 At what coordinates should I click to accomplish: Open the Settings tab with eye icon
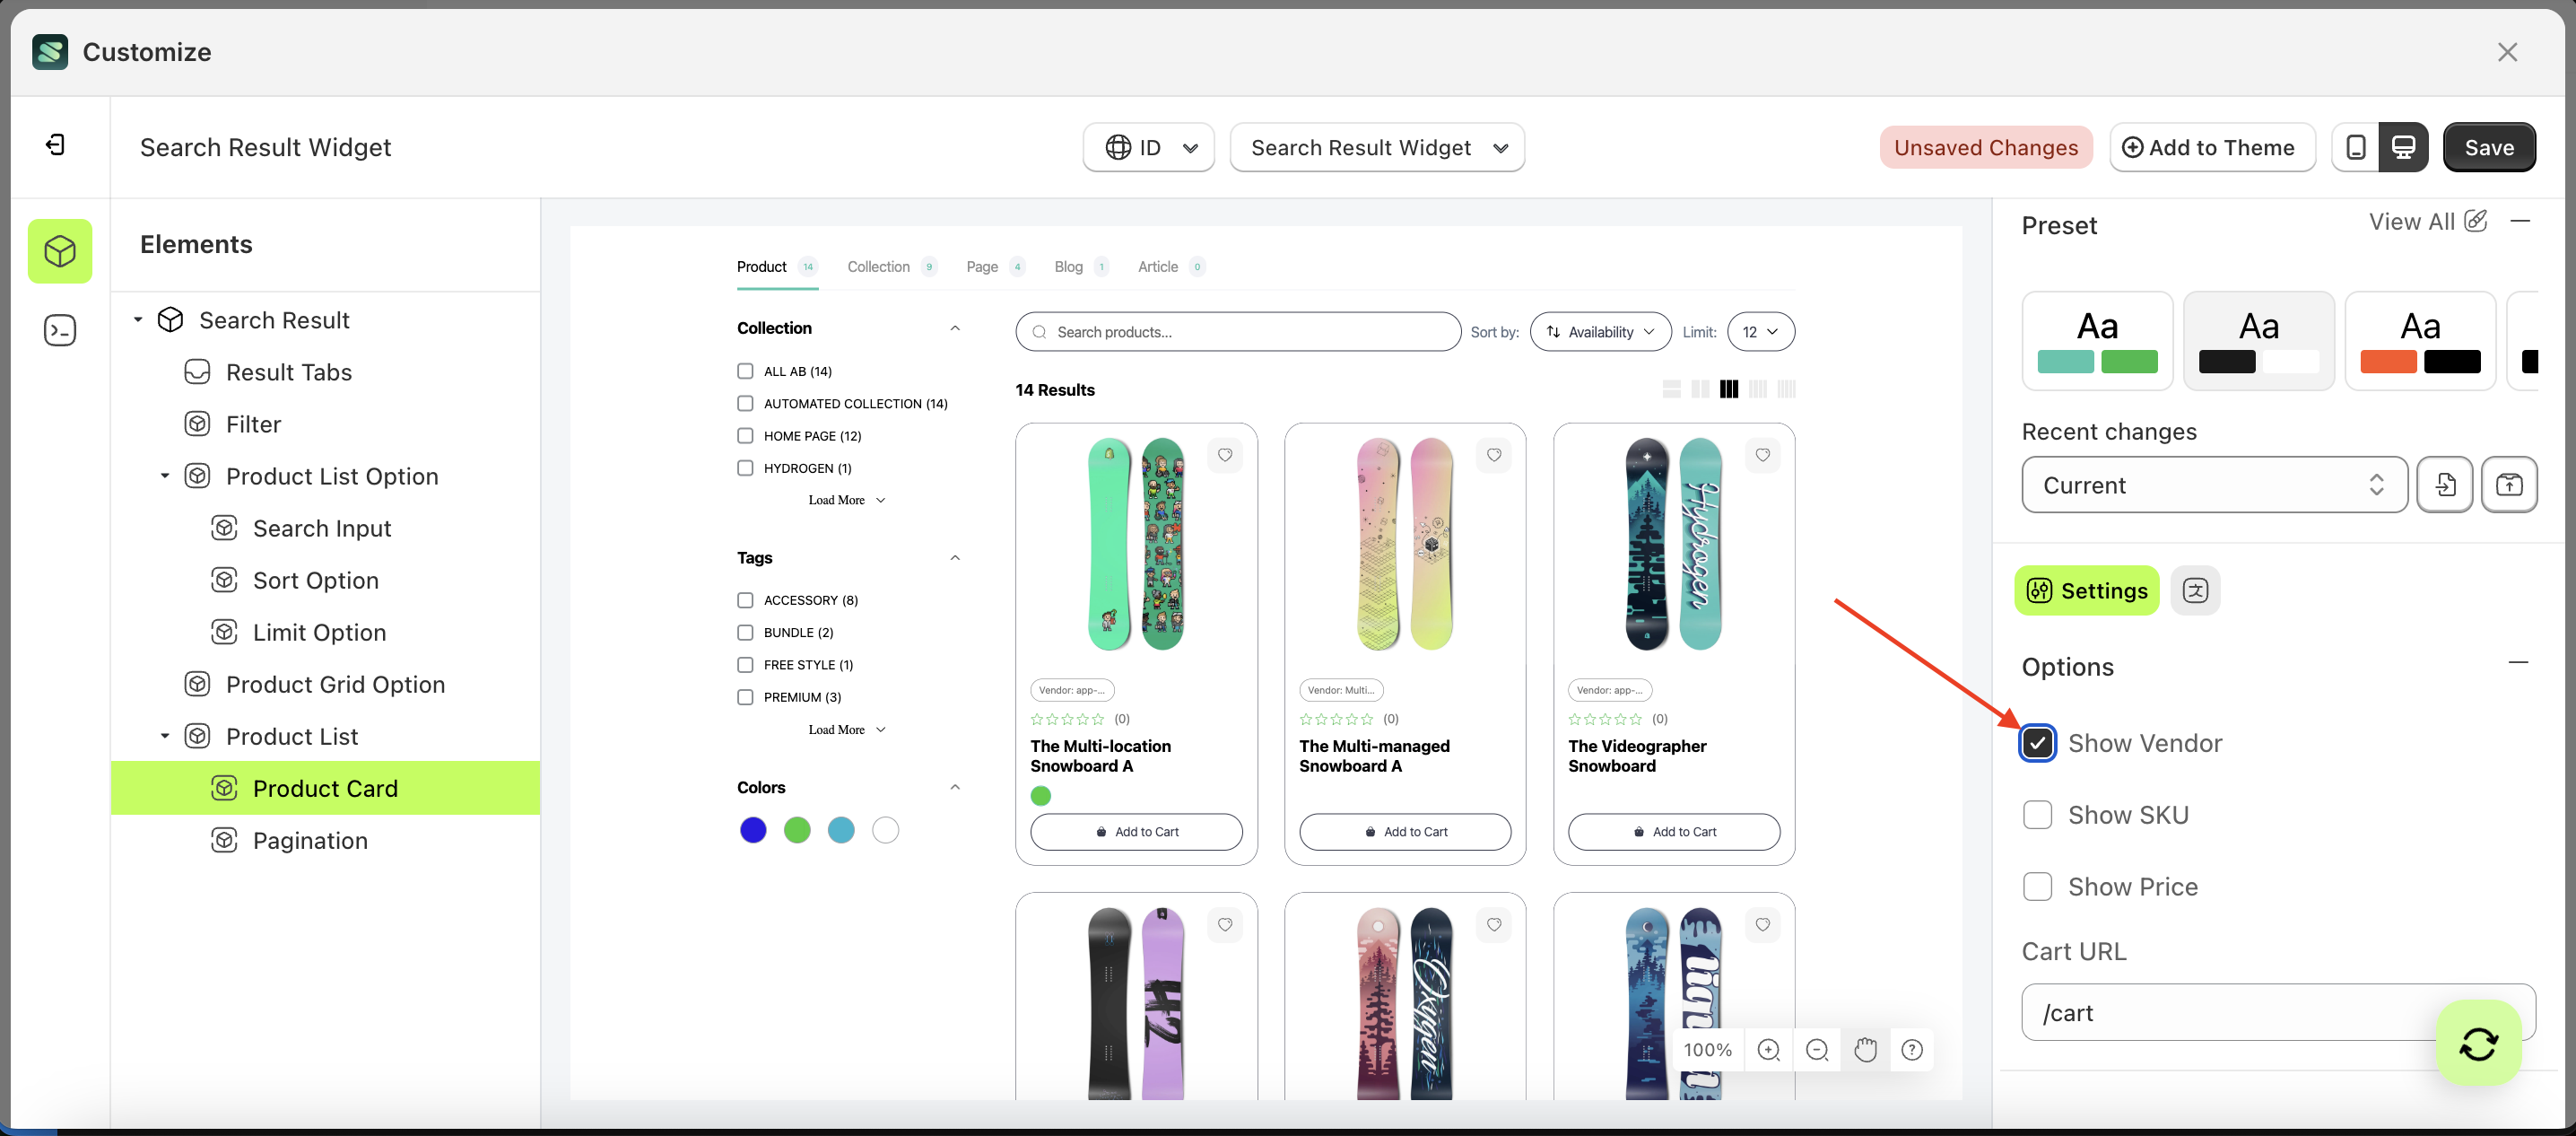(2086, 590)
